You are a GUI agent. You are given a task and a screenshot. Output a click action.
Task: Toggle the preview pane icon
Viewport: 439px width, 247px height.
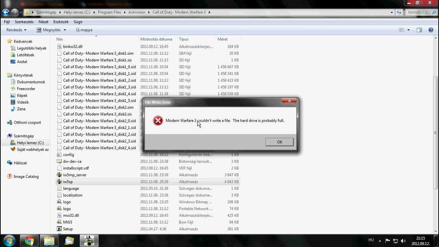click(419, 30)
